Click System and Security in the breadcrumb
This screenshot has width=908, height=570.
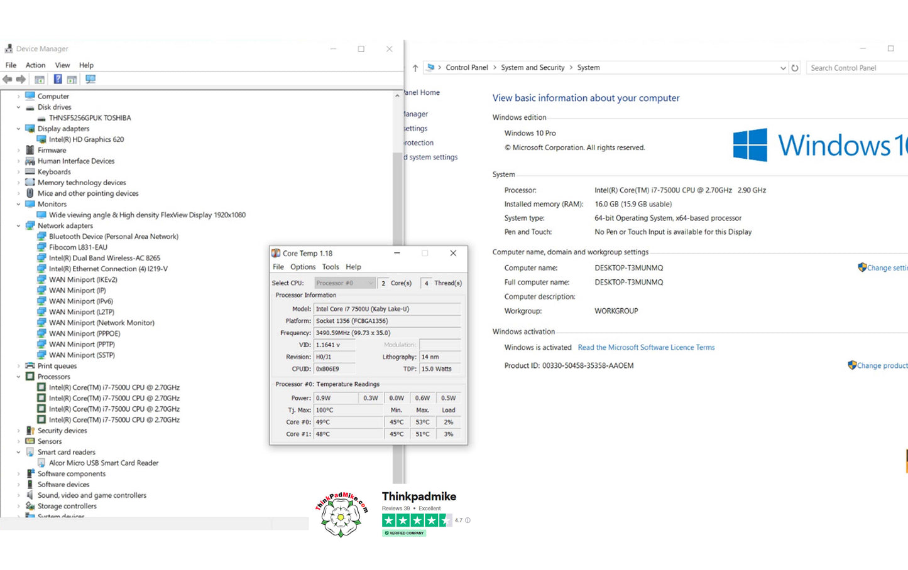click(533, 68)
